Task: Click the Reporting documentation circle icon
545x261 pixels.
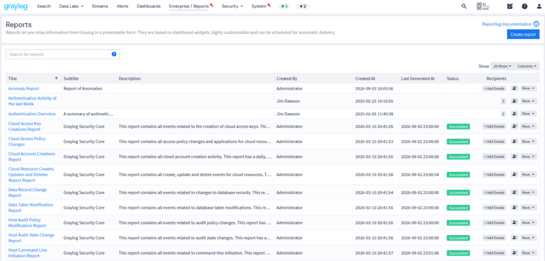Action: tap(536, 24)
